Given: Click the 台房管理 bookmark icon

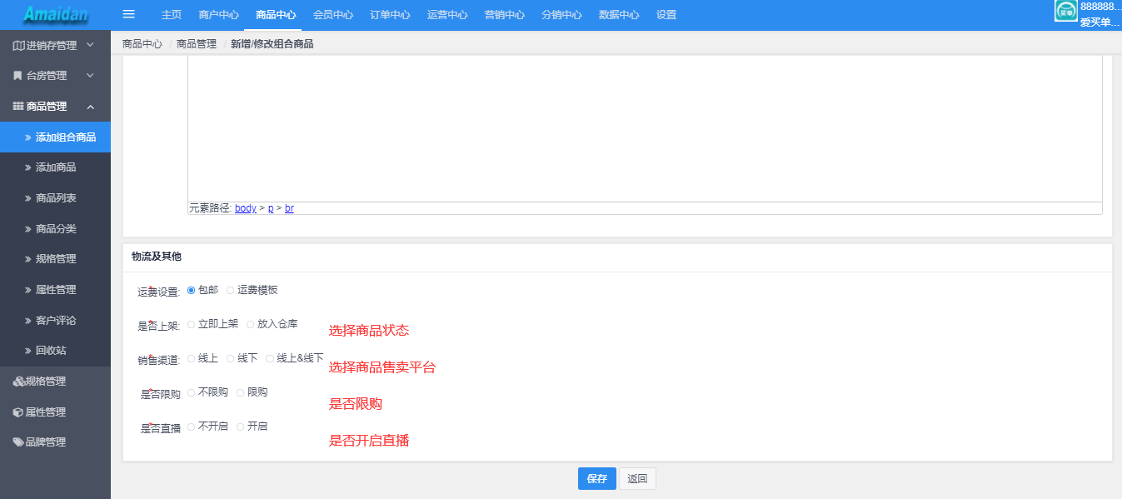Looking at the screenshot, I should click(17, 76).
